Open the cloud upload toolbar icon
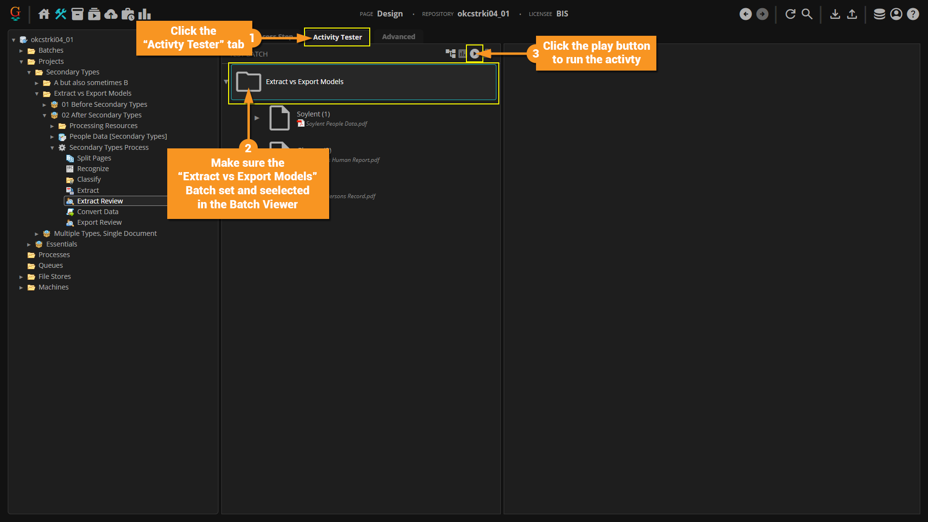This screenshot has height=522, width=928. [111, 14]
